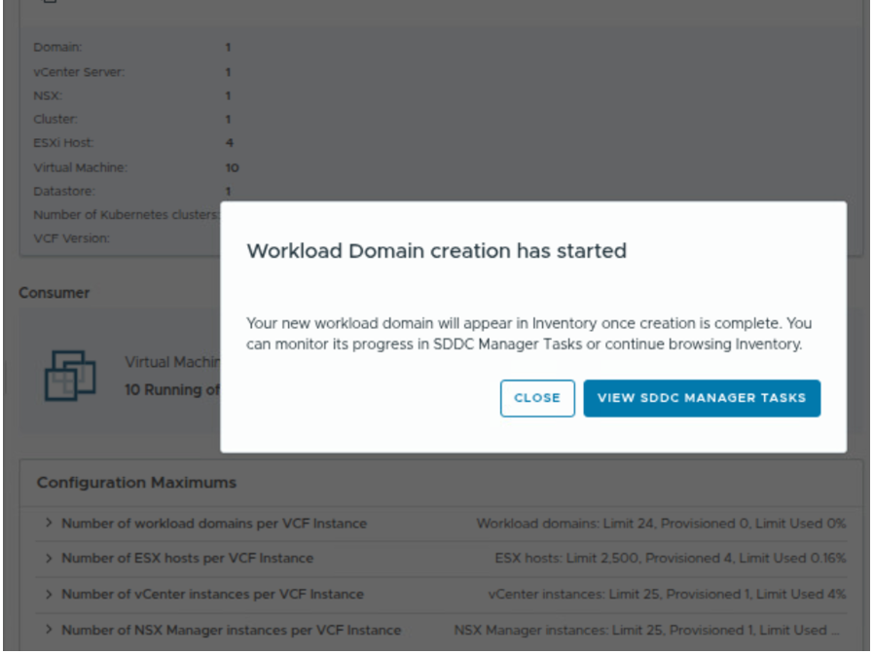This screenshot has width=874, height=654.
Task: Click the CLOSE button in the dialog
Action: click(x=537, y=398)
